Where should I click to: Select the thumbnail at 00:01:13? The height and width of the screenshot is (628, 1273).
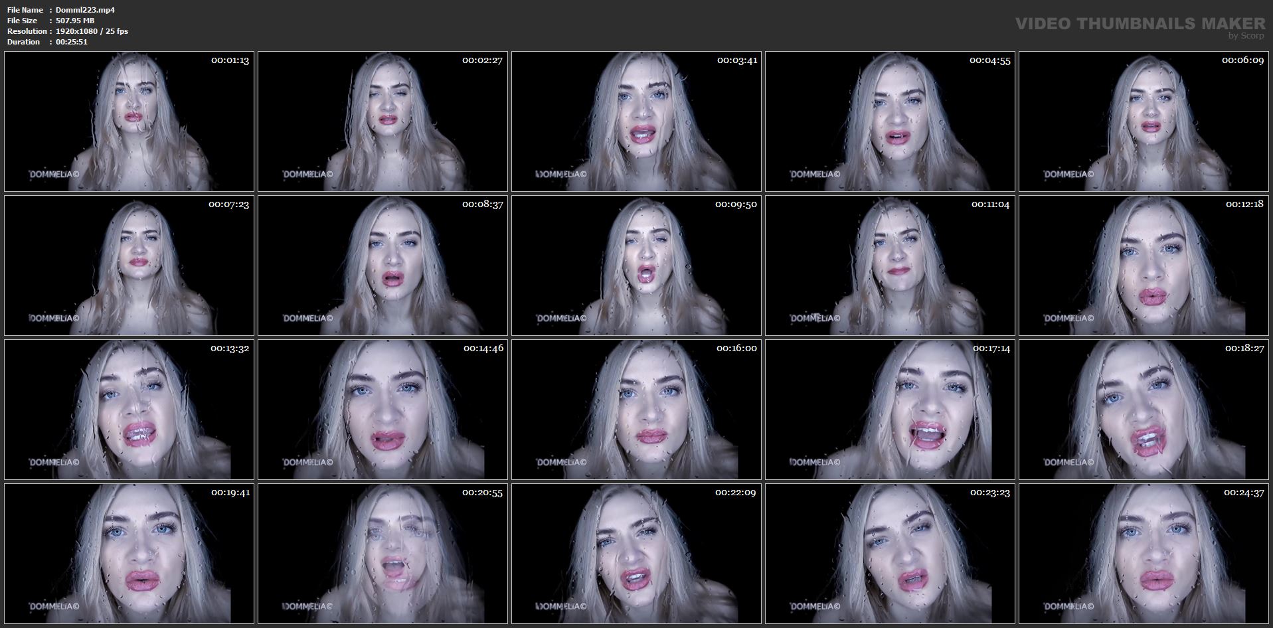pyautogui.click(x=129, y=121)
